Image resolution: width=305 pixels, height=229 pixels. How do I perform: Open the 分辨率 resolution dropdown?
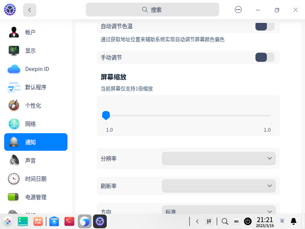(x=218, y=158)
